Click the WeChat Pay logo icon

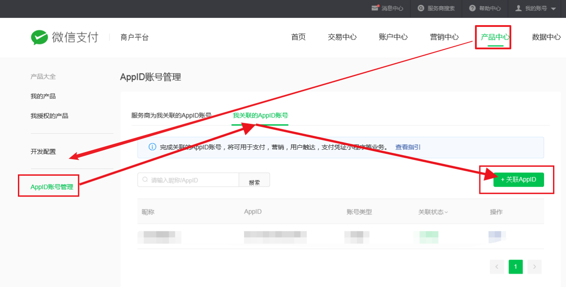pyautogui.click(x=39, y=38)
